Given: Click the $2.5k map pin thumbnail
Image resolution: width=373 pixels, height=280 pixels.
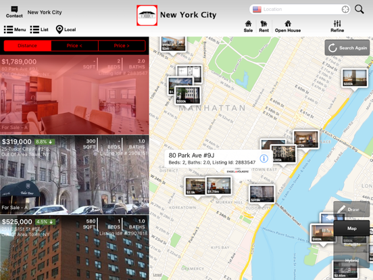Looking at the screenshot, I should point(195,186).
